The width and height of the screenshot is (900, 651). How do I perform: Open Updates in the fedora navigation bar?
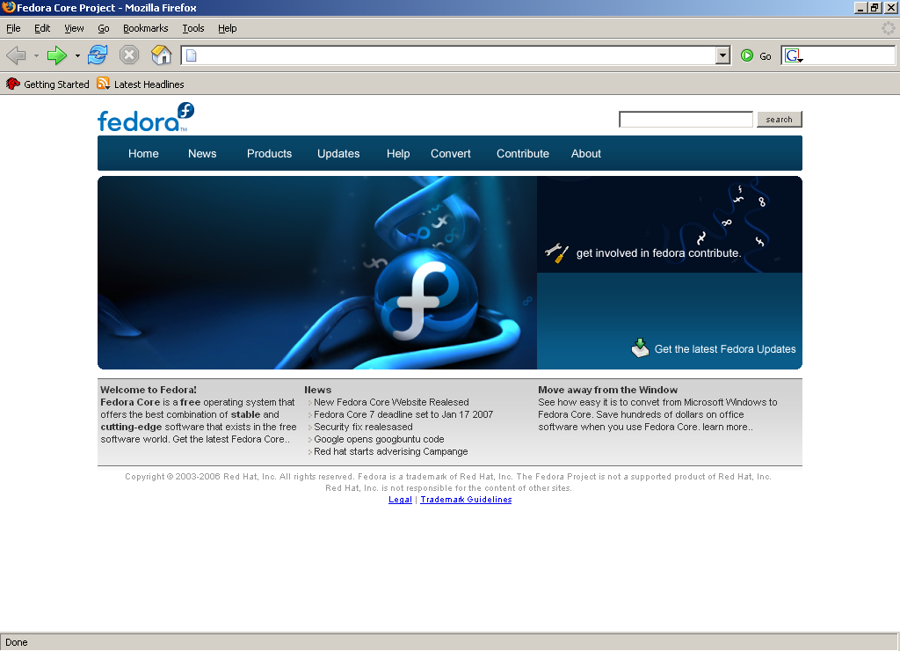coord(338,153)
